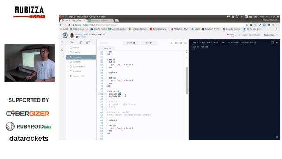Open the Chrome three-dot menu
The image size is (282, 159).
coord(278,25)
